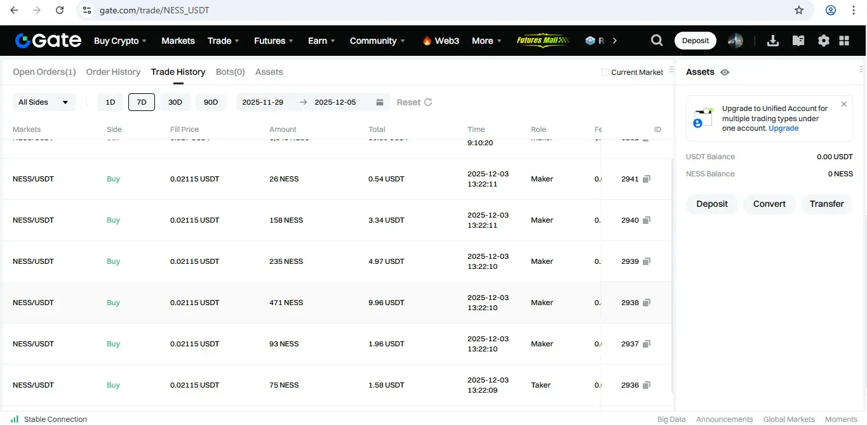The image size is (867, 425).
Task: Click the download app icon
Action: (773, 41)
